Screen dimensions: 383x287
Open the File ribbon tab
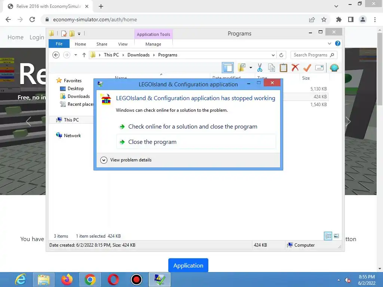[59, 44]
